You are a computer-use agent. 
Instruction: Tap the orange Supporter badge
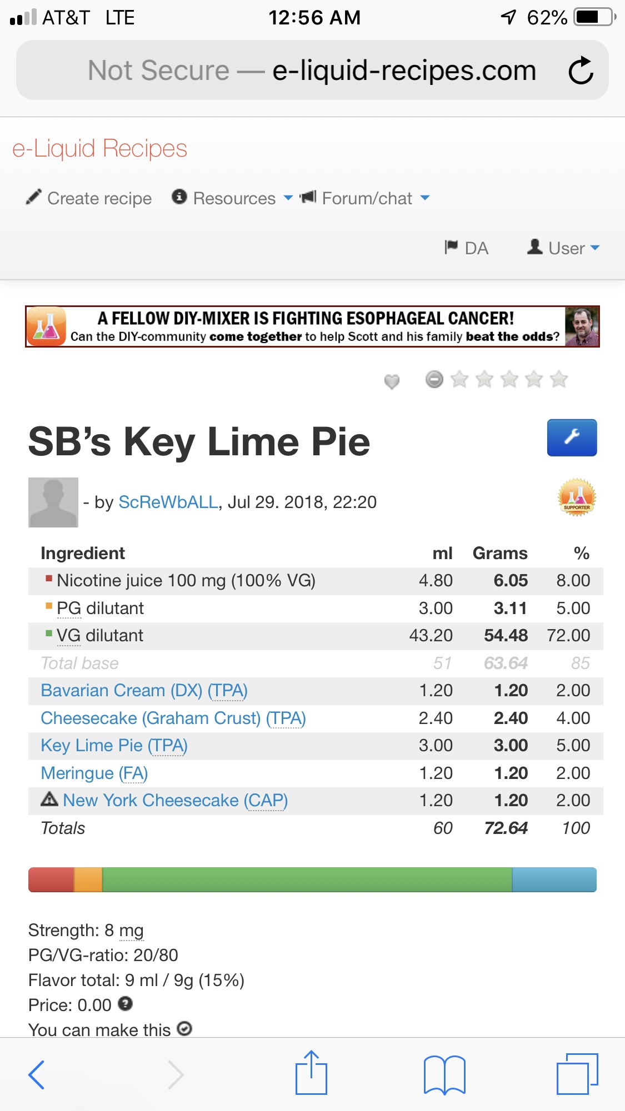point(577,497)
